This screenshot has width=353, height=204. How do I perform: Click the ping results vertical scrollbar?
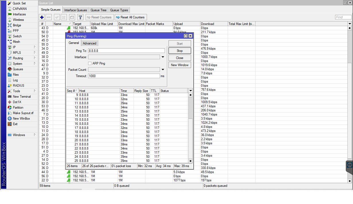click(191, 128)
